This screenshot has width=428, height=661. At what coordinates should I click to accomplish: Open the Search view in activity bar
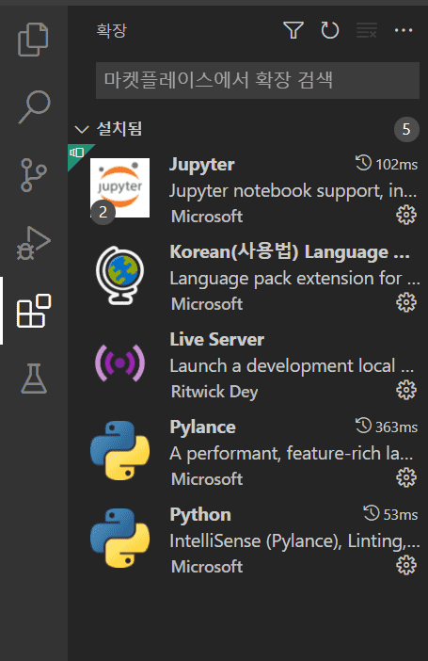(34, 106)
